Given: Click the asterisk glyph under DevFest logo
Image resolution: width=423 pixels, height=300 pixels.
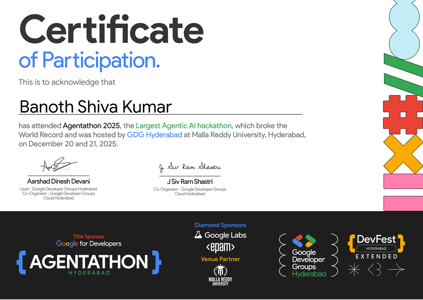Looking at the screenshot, I should pyautogui.click(x=354, y=269).
